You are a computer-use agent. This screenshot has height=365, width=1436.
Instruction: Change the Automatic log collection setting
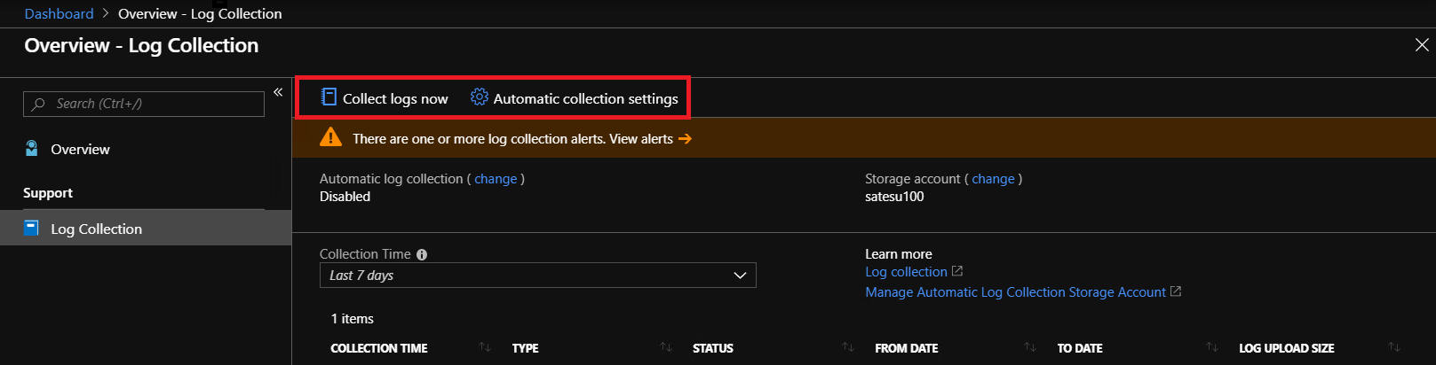coord(496,179)
